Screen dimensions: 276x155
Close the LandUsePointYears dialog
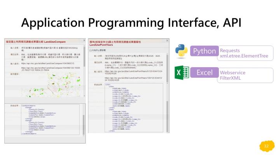click(167, 41)
